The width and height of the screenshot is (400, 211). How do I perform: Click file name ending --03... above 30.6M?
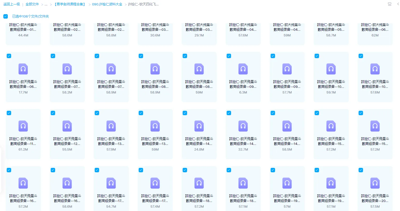tap(155, 27)
